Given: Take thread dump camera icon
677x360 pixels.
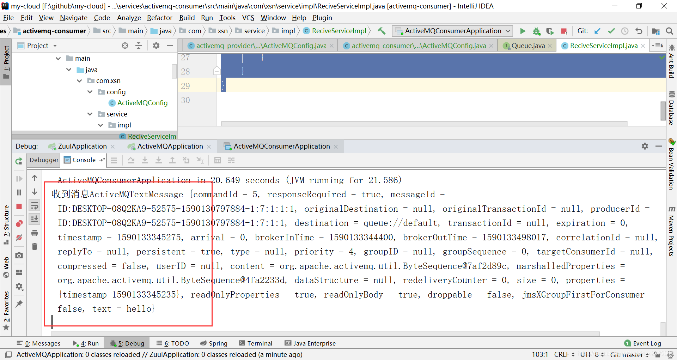Looking at the screenshot, I should [x=19, y=255].
